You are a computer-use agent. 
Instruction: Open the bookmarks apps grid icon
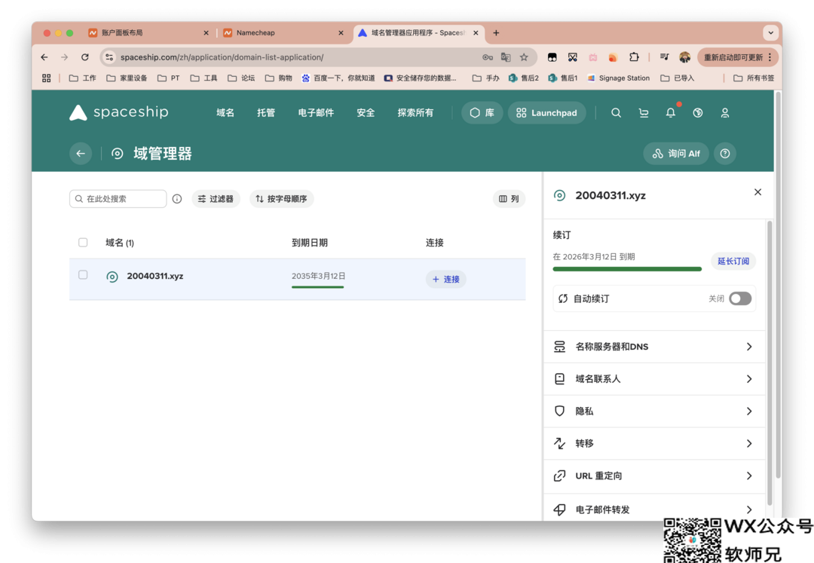tap(46, 78)
